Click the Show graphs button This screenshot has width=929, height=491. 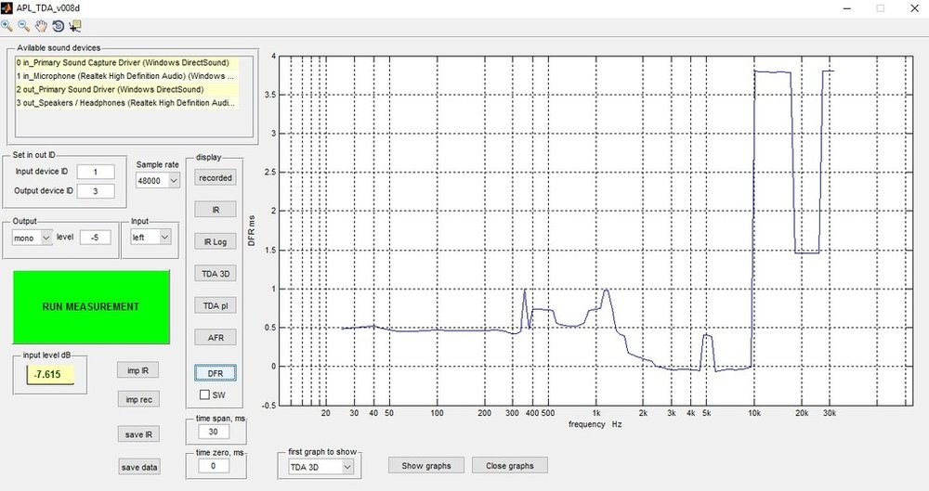click(426, 466)
